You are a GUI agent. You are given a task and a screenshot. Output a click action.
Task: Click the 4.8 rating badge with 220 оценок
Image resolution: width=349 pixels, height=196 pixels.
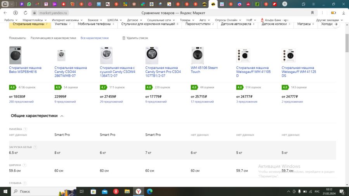(x=149, y=87)
